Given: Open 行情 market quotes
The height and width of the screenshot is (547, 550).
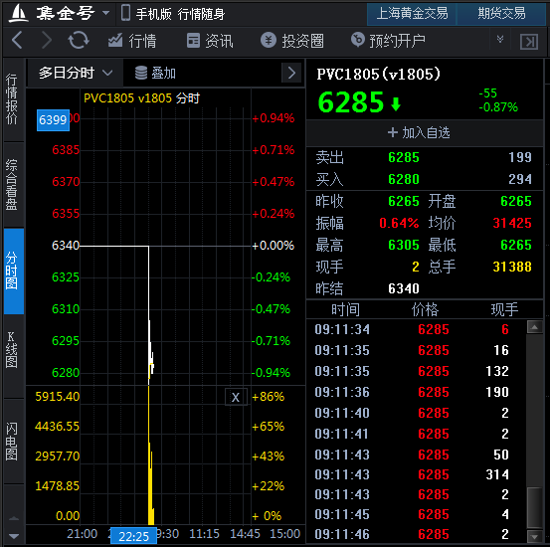Looking at the screenshot, I should [x=132, y=41].
